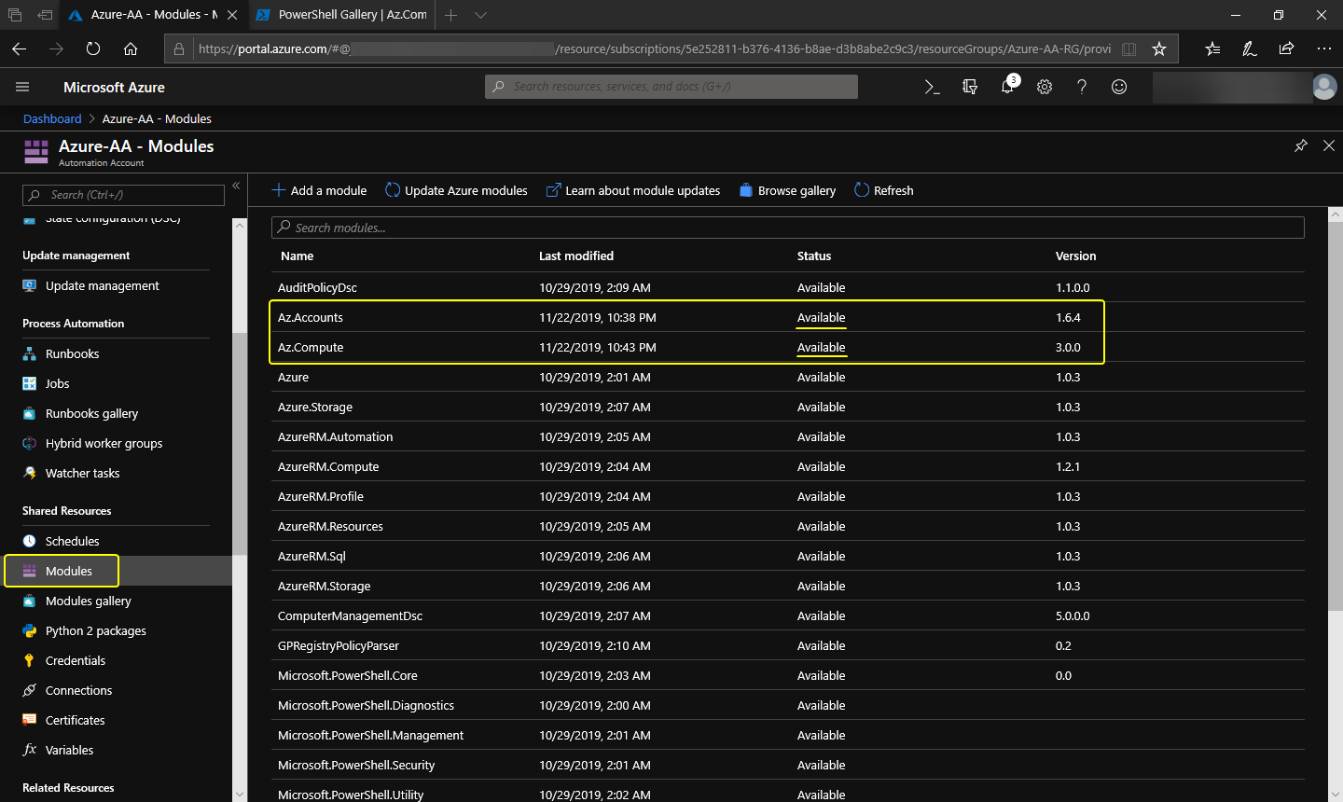Open the notifications bell

pyautogui.click(x=1007, y=87)
